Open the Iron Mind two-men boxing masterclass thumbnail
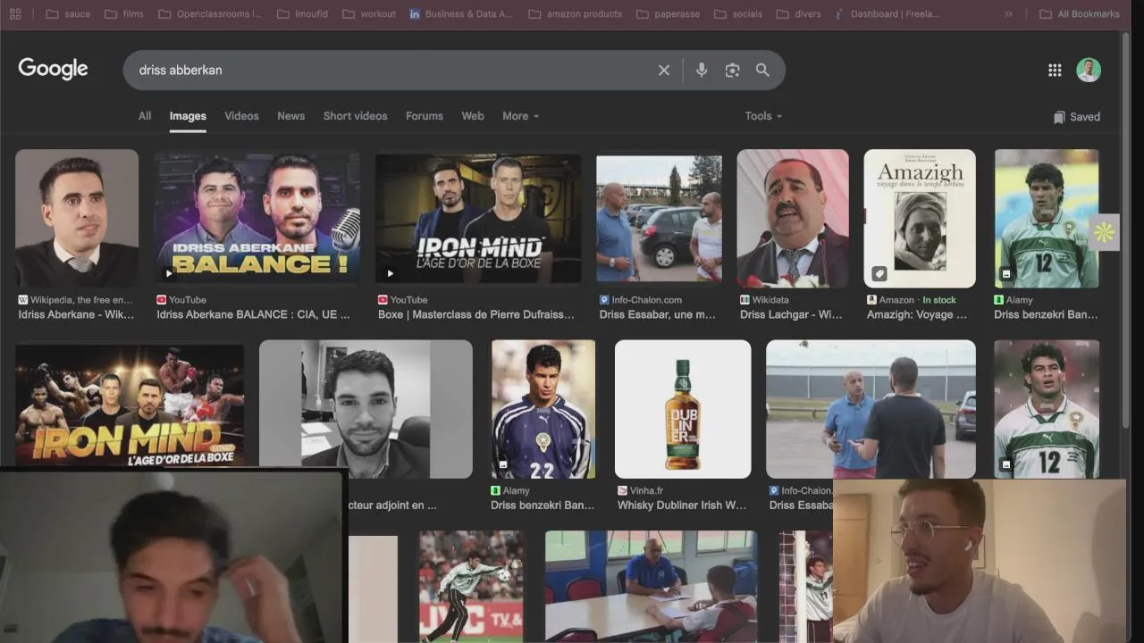This screenshot has height=643, width=1144. point(478,218)
